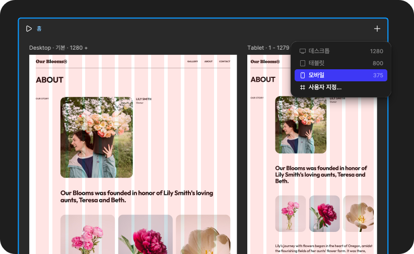
Task: Click Our Blooms logo in Tablet frame
Action: [265, 61]
